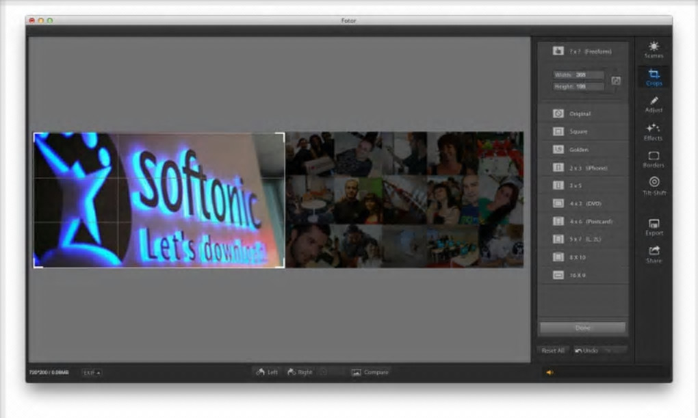The width and height of the screenshot is (698, 418).
Task: Open the Scenes panel
Action: click(654, 49)
